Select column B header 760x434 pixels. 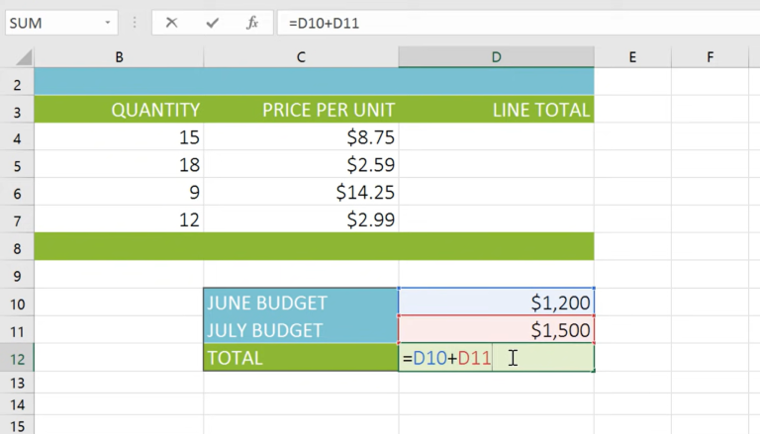(119, 58)
